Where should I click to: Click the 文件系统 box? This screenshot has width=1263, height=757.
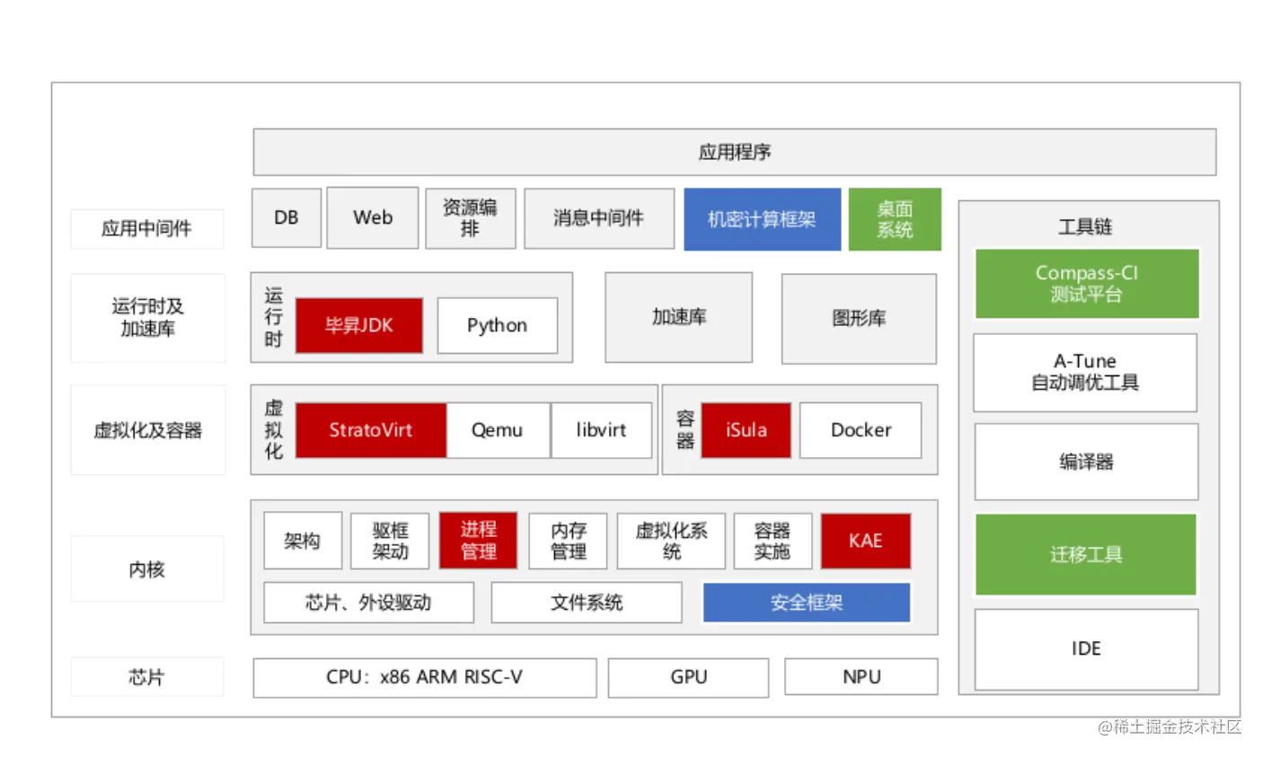coord(587,603)
